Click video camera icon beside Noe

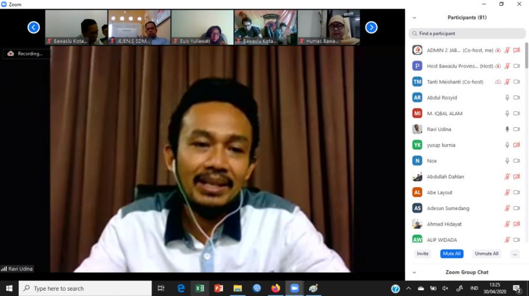pos(516,161)
